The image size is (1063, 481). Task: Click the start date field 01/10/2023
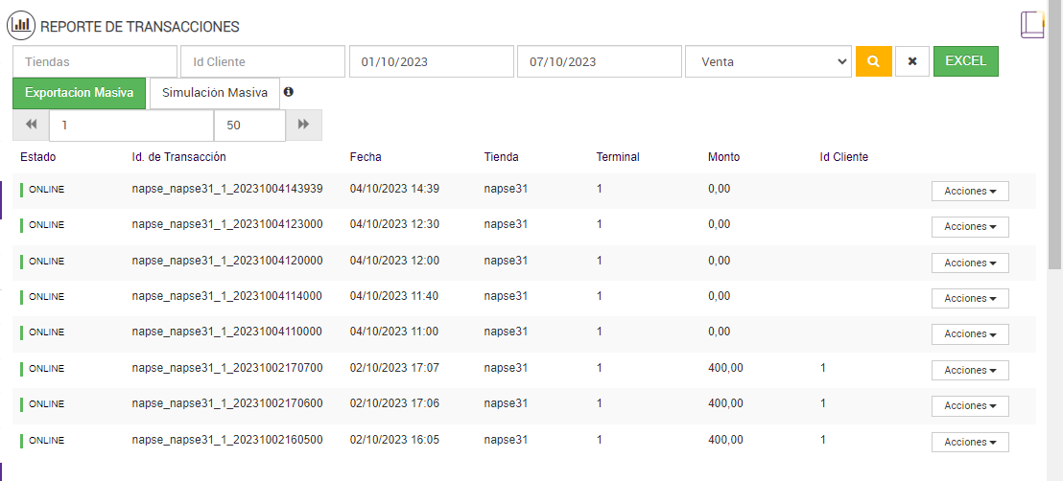pyautogui.click(x=431, y=61)
